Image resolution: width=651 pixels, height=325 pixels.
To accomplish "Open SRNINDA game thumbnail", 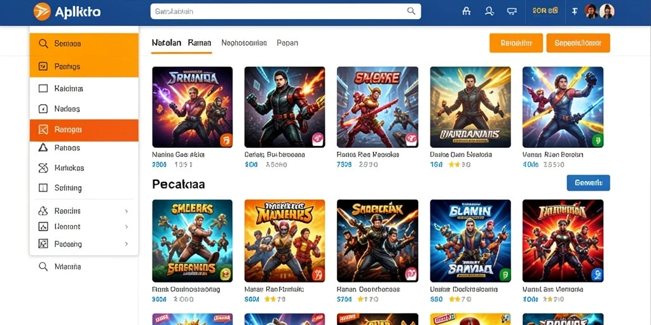I will pos(192,107).
